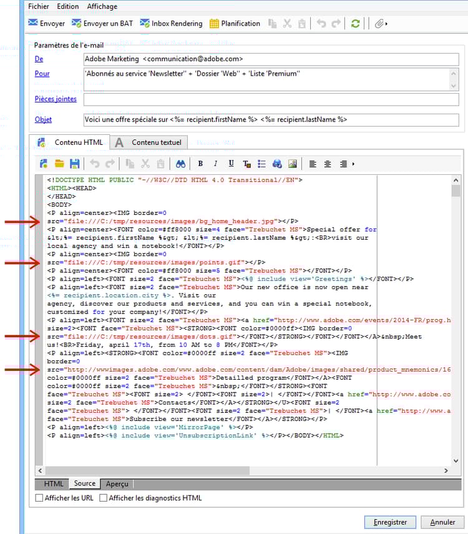Click the editor open folder icon
This screenshot has height=534, width=468.
point(59,164)
